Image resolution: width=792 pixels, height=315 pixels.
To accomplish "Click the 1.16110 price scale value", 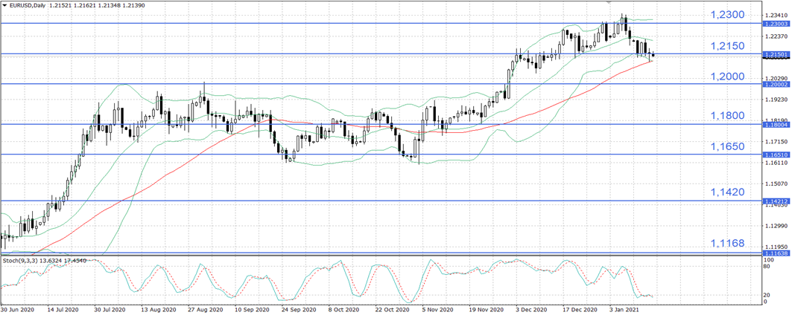I will [x=777, y=163].
